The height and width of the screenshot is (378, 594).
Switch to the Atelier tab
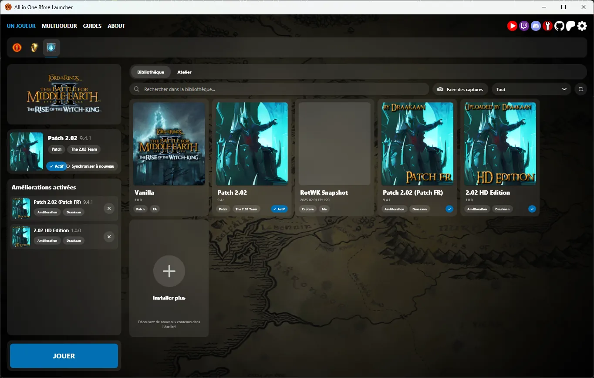click(184, 72)
